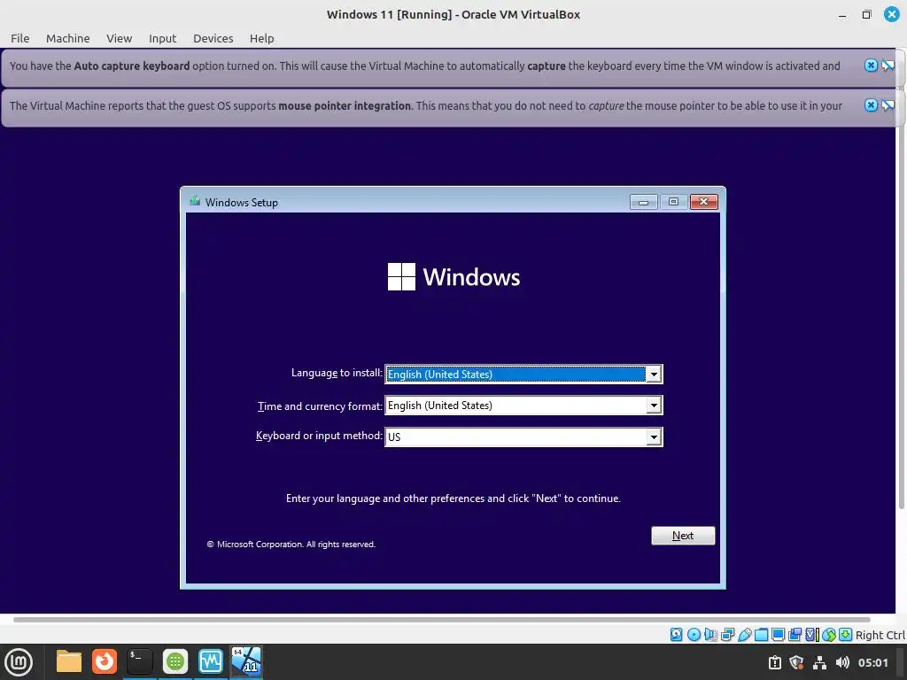907x680 pixels.
Task: Click the 05:01 clock in the panel
Action: [872, 662]
